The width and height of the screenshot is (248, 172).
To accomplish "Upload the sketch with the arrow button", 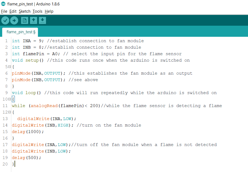I will (14, 21).
